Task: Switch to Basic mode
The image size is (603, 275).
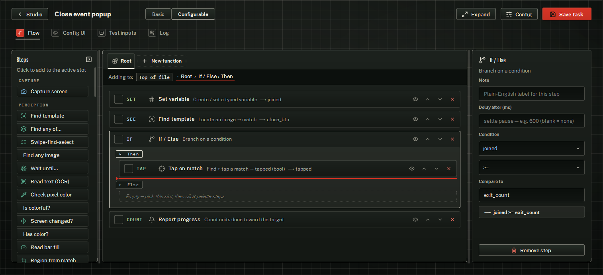Action: (158, 14)
